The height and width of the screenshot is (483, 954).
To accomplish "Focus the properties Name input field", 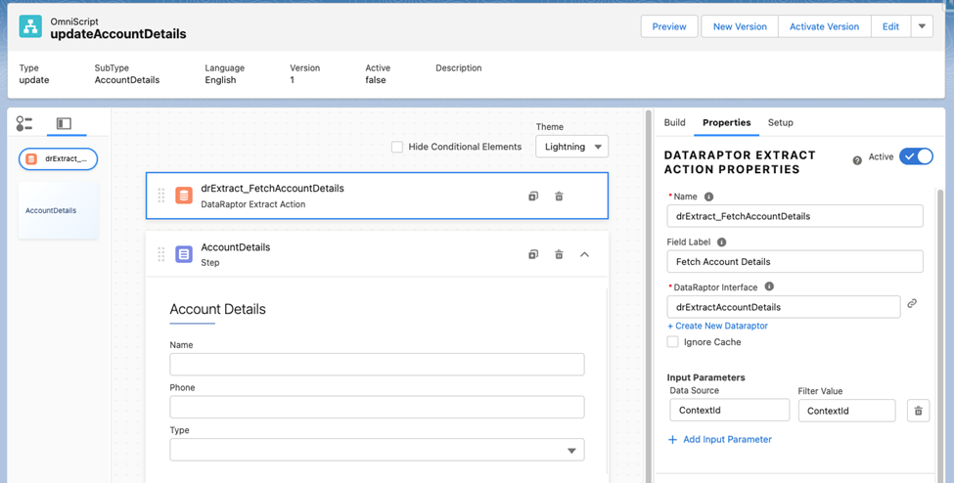I will [x=795, y=216].
